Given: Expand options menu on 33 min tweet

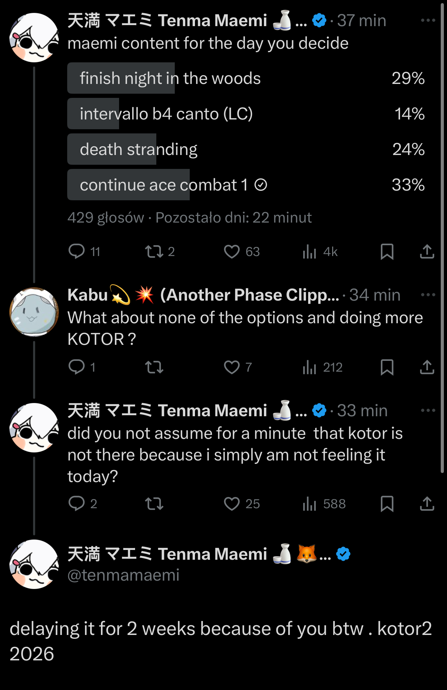Looking at the screenshot, I should pos(428,410).
